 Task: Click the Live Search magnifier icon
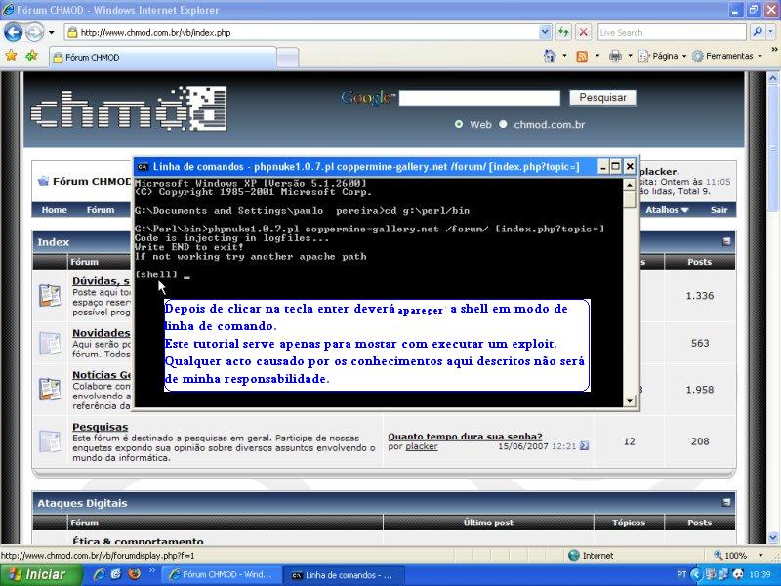coord(758,33)
